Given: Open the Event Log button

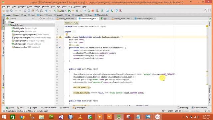Looking at the screenshot, I should pyautogui.click(x=183, y=108).
